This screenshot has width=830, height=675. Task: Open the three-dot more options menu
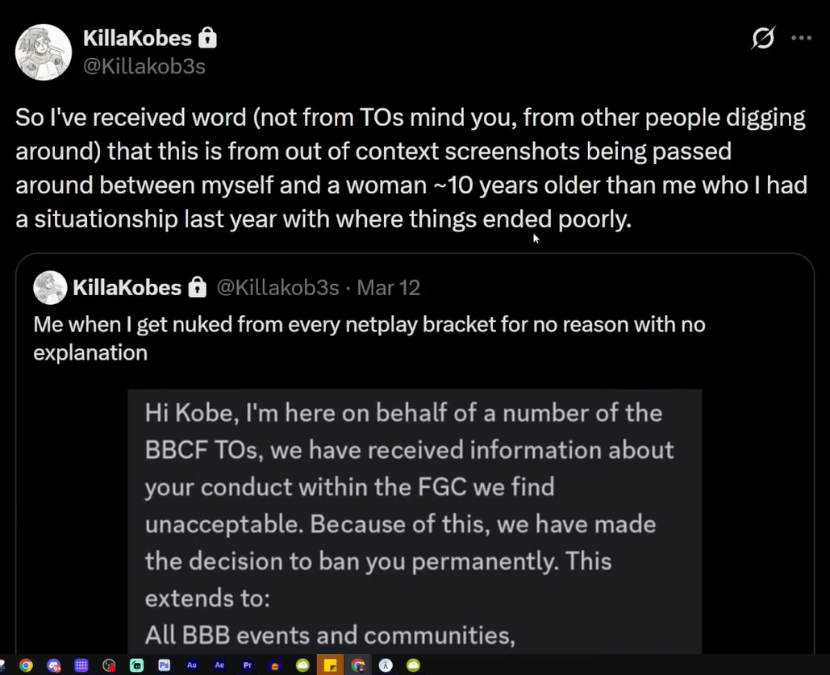click(801, 38)
